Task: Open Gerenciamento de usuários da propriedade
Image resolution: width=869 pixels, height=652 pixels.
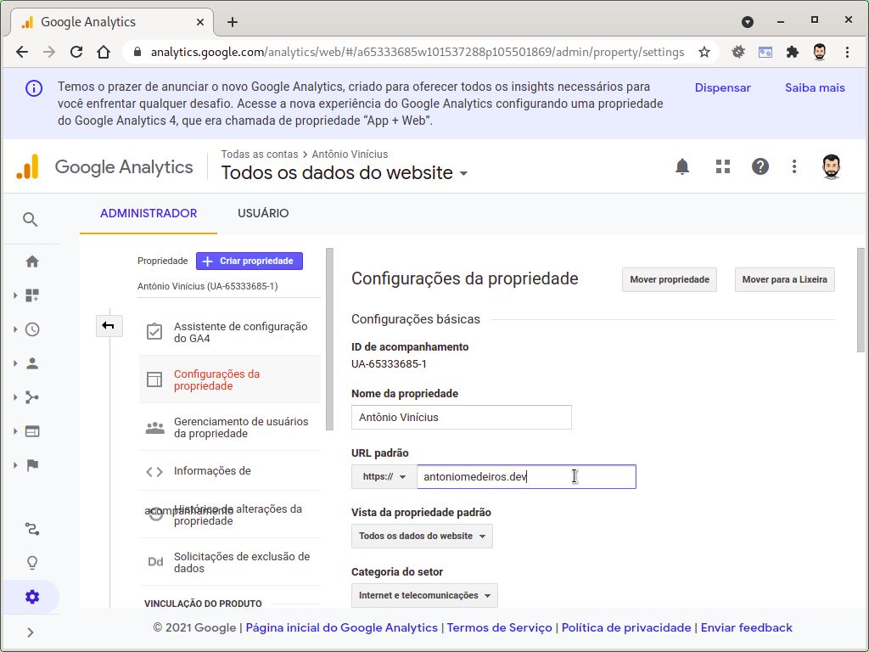Action: pos(229,428)
